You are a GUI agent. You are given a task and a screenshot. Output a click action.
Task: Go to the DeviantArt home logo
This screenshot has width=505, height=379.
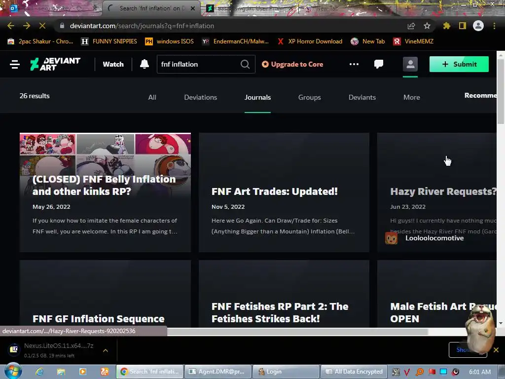[x=55, y=64]
